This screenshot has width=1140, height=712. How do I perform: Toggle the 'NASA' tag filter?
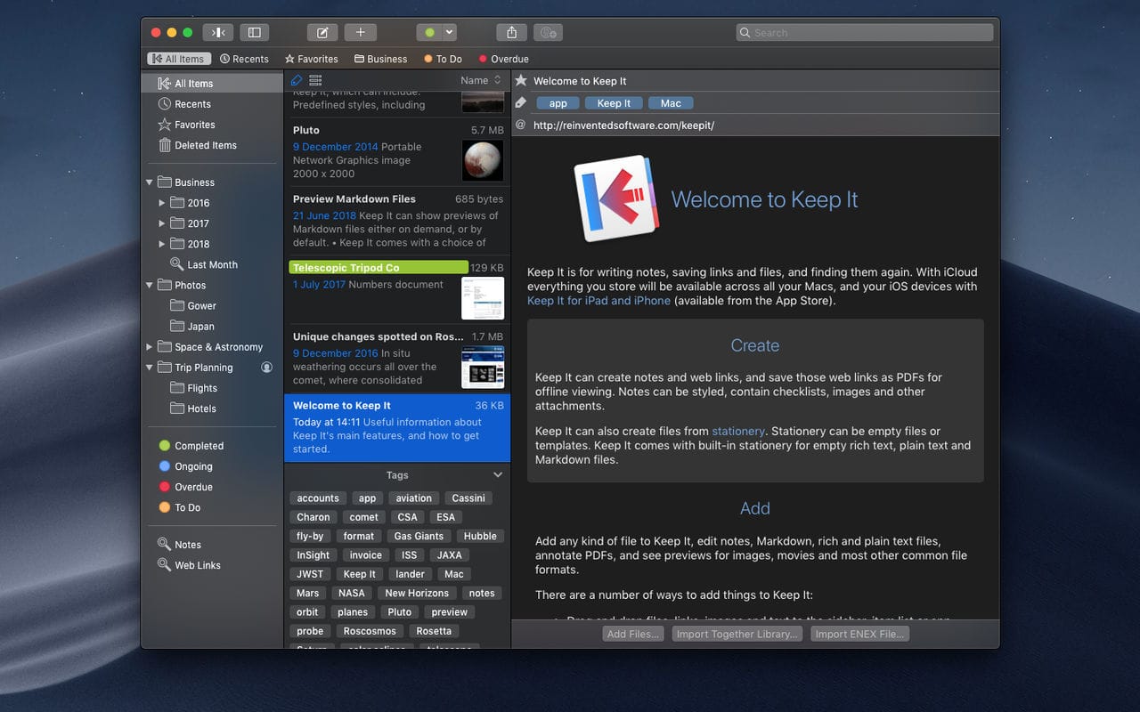351,594
